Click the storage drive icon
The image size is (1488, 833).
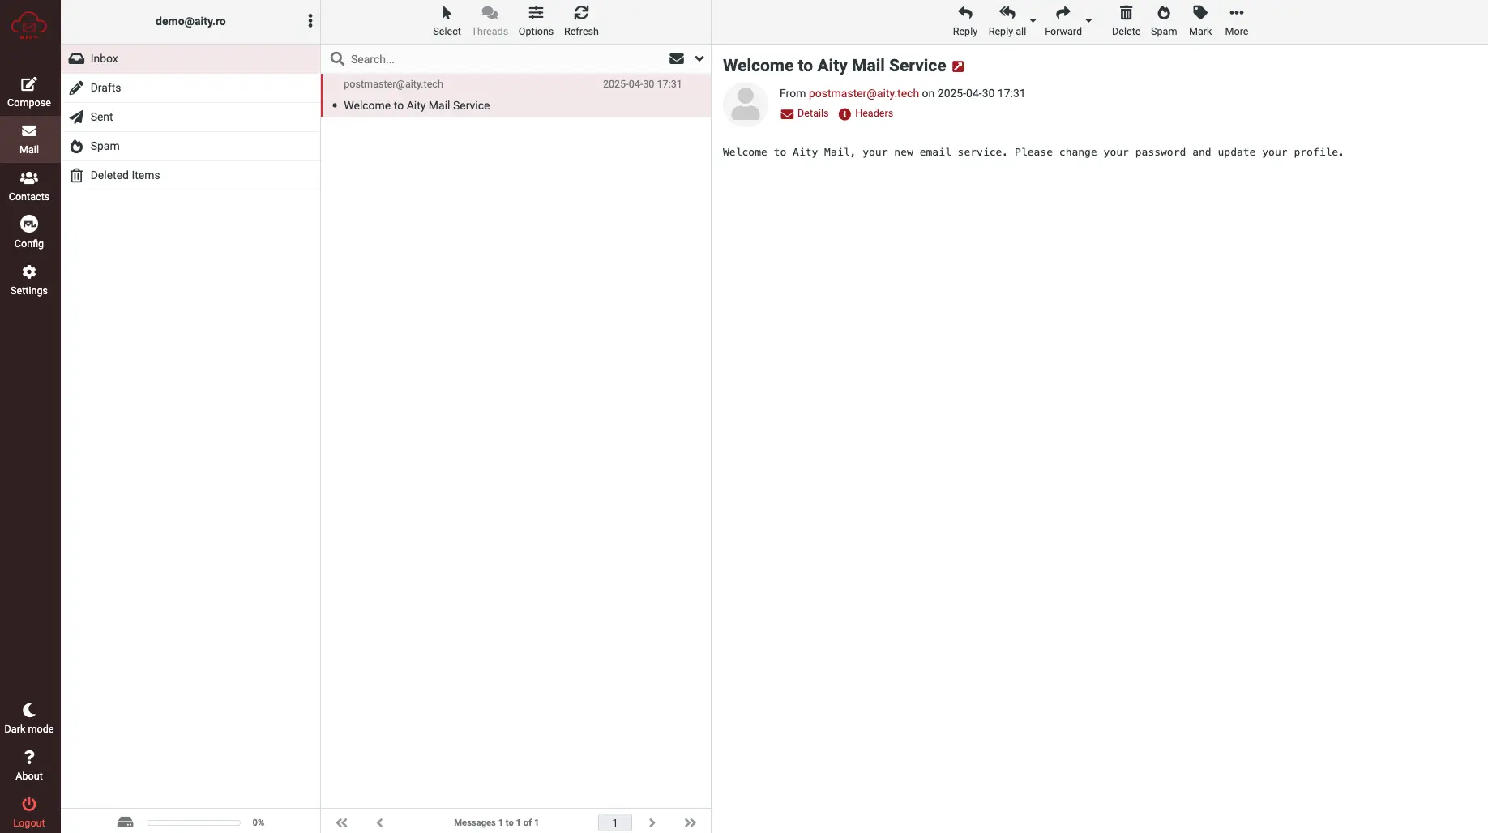click(x=125, y=822)
